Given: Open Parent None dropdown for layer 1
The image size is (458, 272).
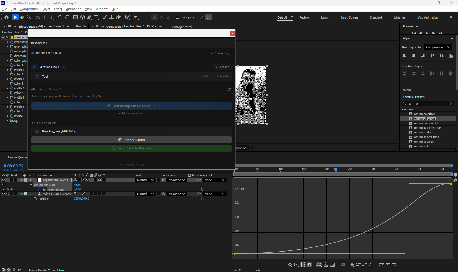Looking at the screenshot, I should pos(215,180).
